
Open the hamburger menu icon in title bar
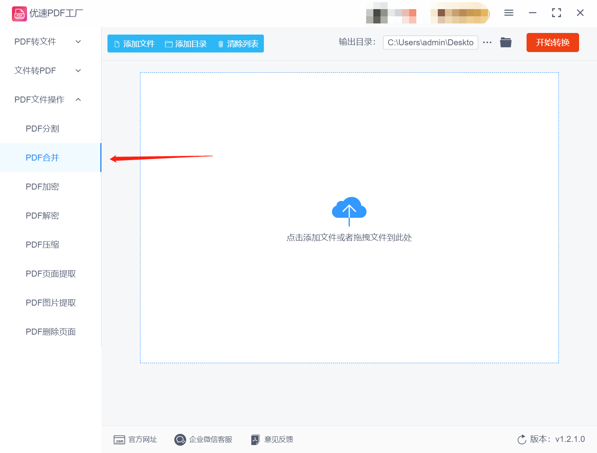(509, 13)
